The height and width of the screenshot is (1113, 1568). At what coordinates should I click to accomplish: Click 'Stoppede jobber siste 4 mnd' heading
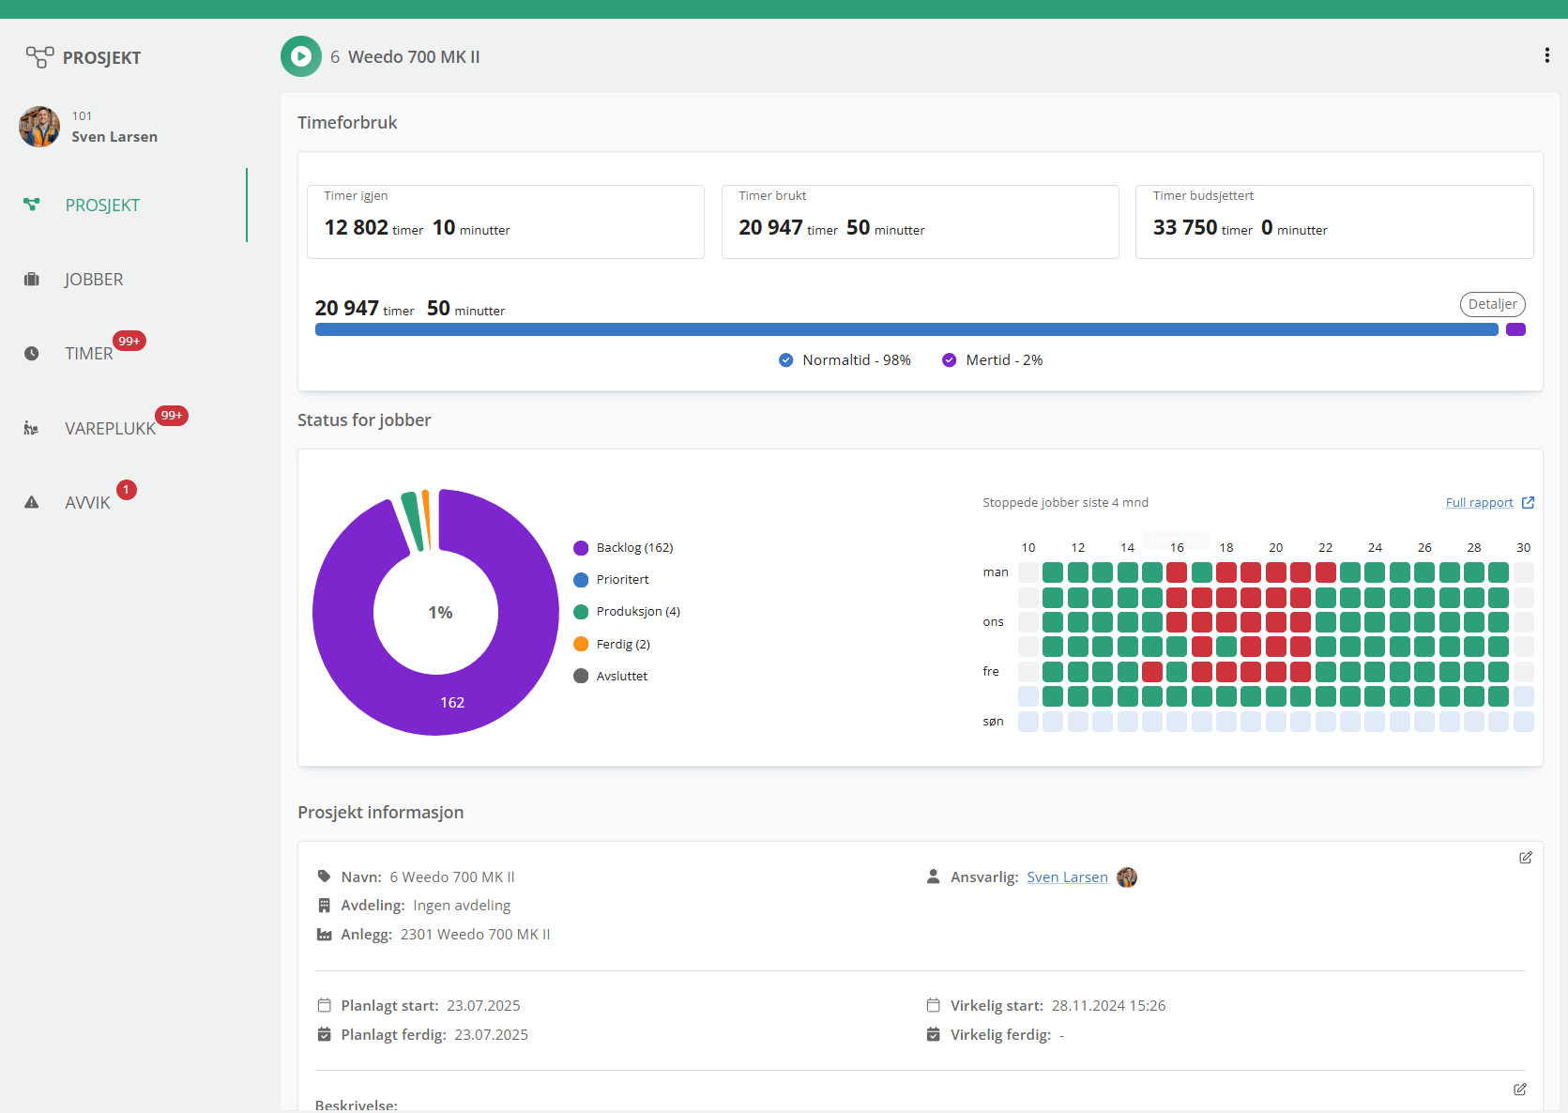1066,503
